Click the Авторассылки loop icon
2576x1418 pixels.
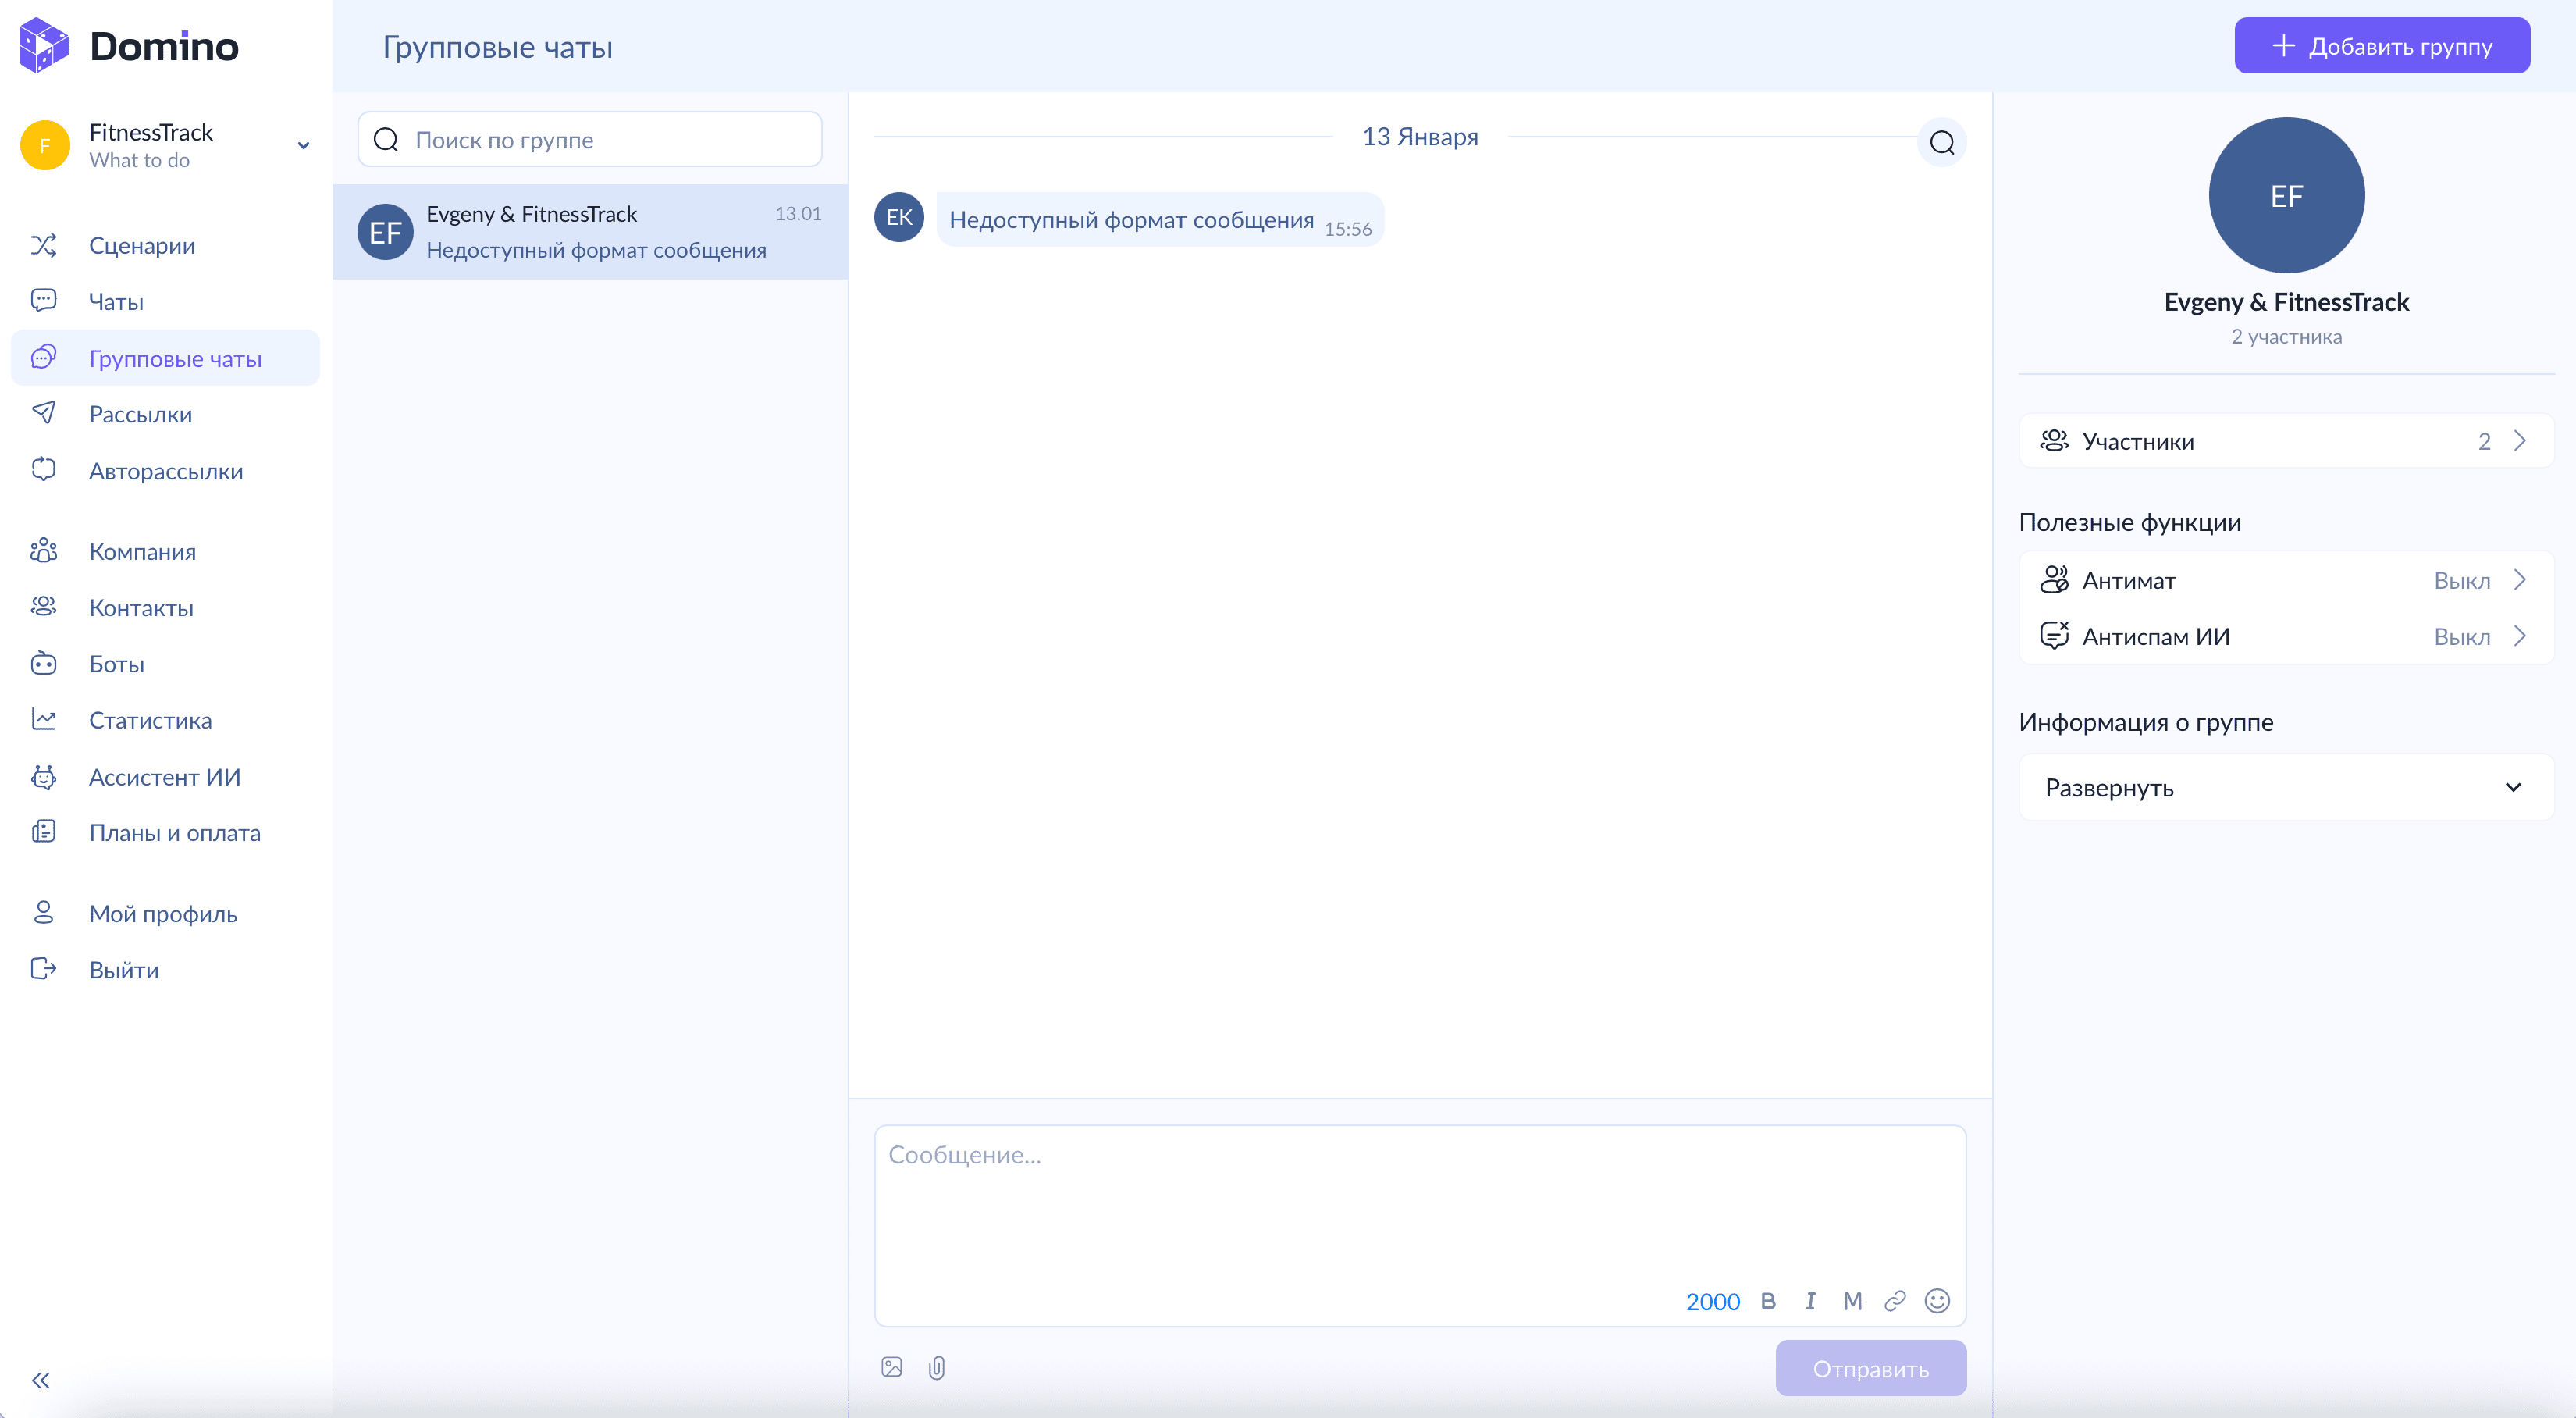coord(44,470)
